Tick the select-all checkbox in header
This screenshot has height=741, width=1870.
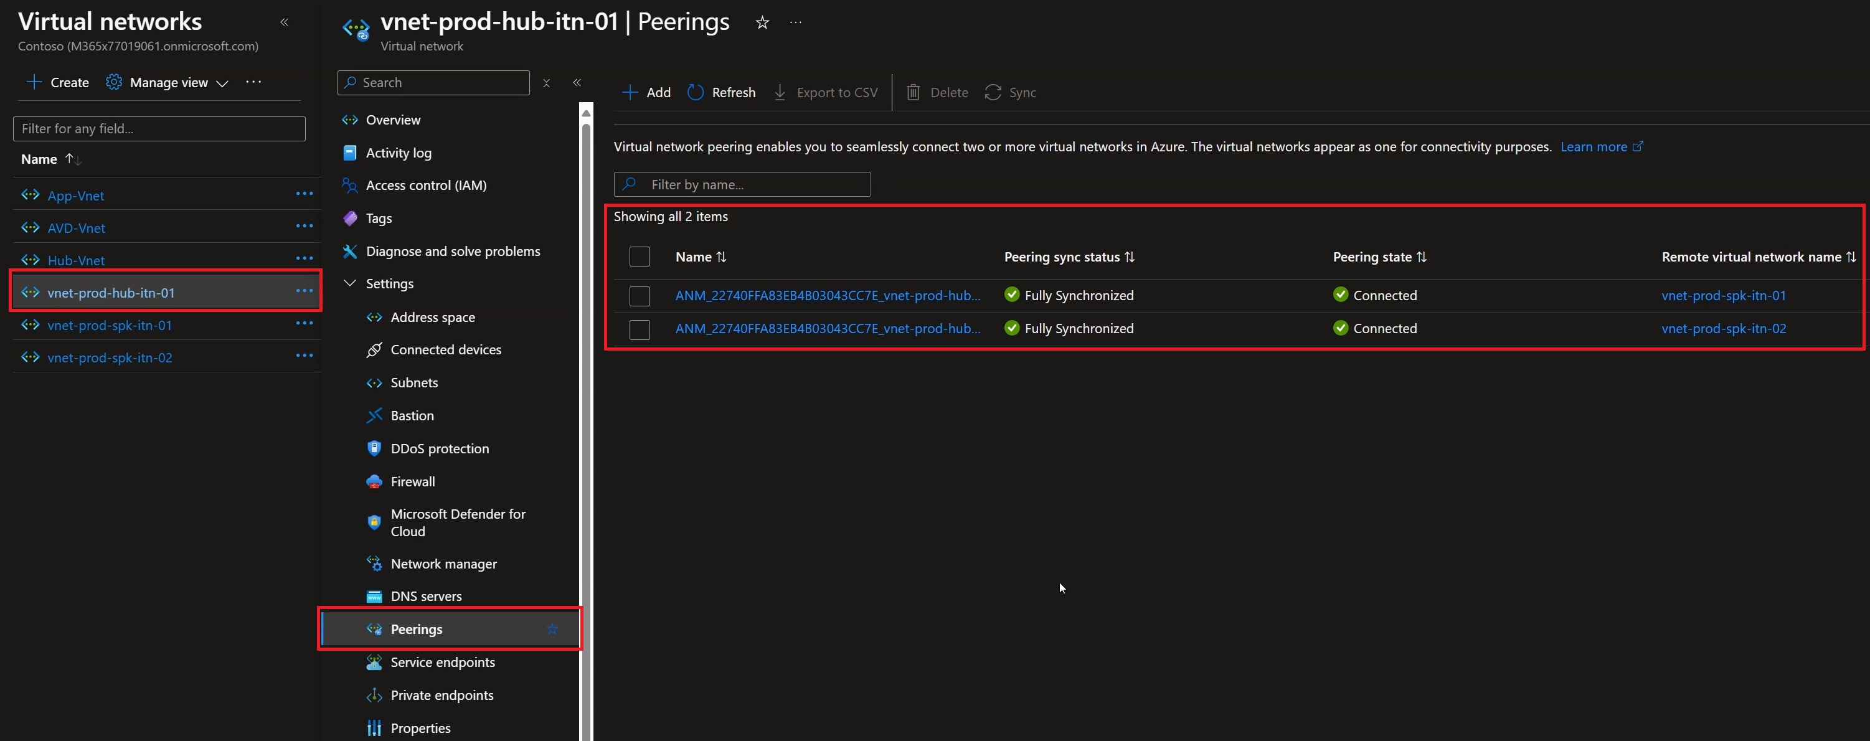click(640, 257)
